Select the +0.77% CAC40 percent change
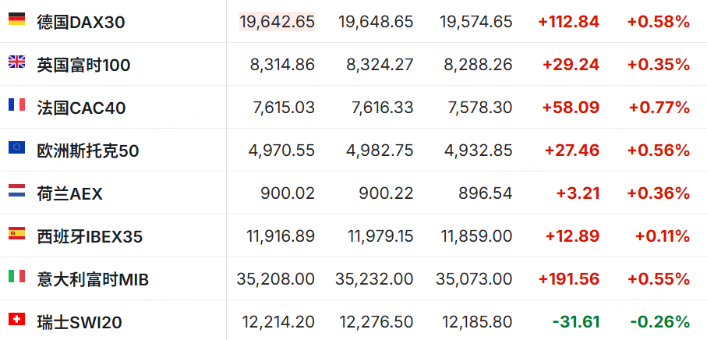Screen dimensions: 707x340 pos(659,108)
